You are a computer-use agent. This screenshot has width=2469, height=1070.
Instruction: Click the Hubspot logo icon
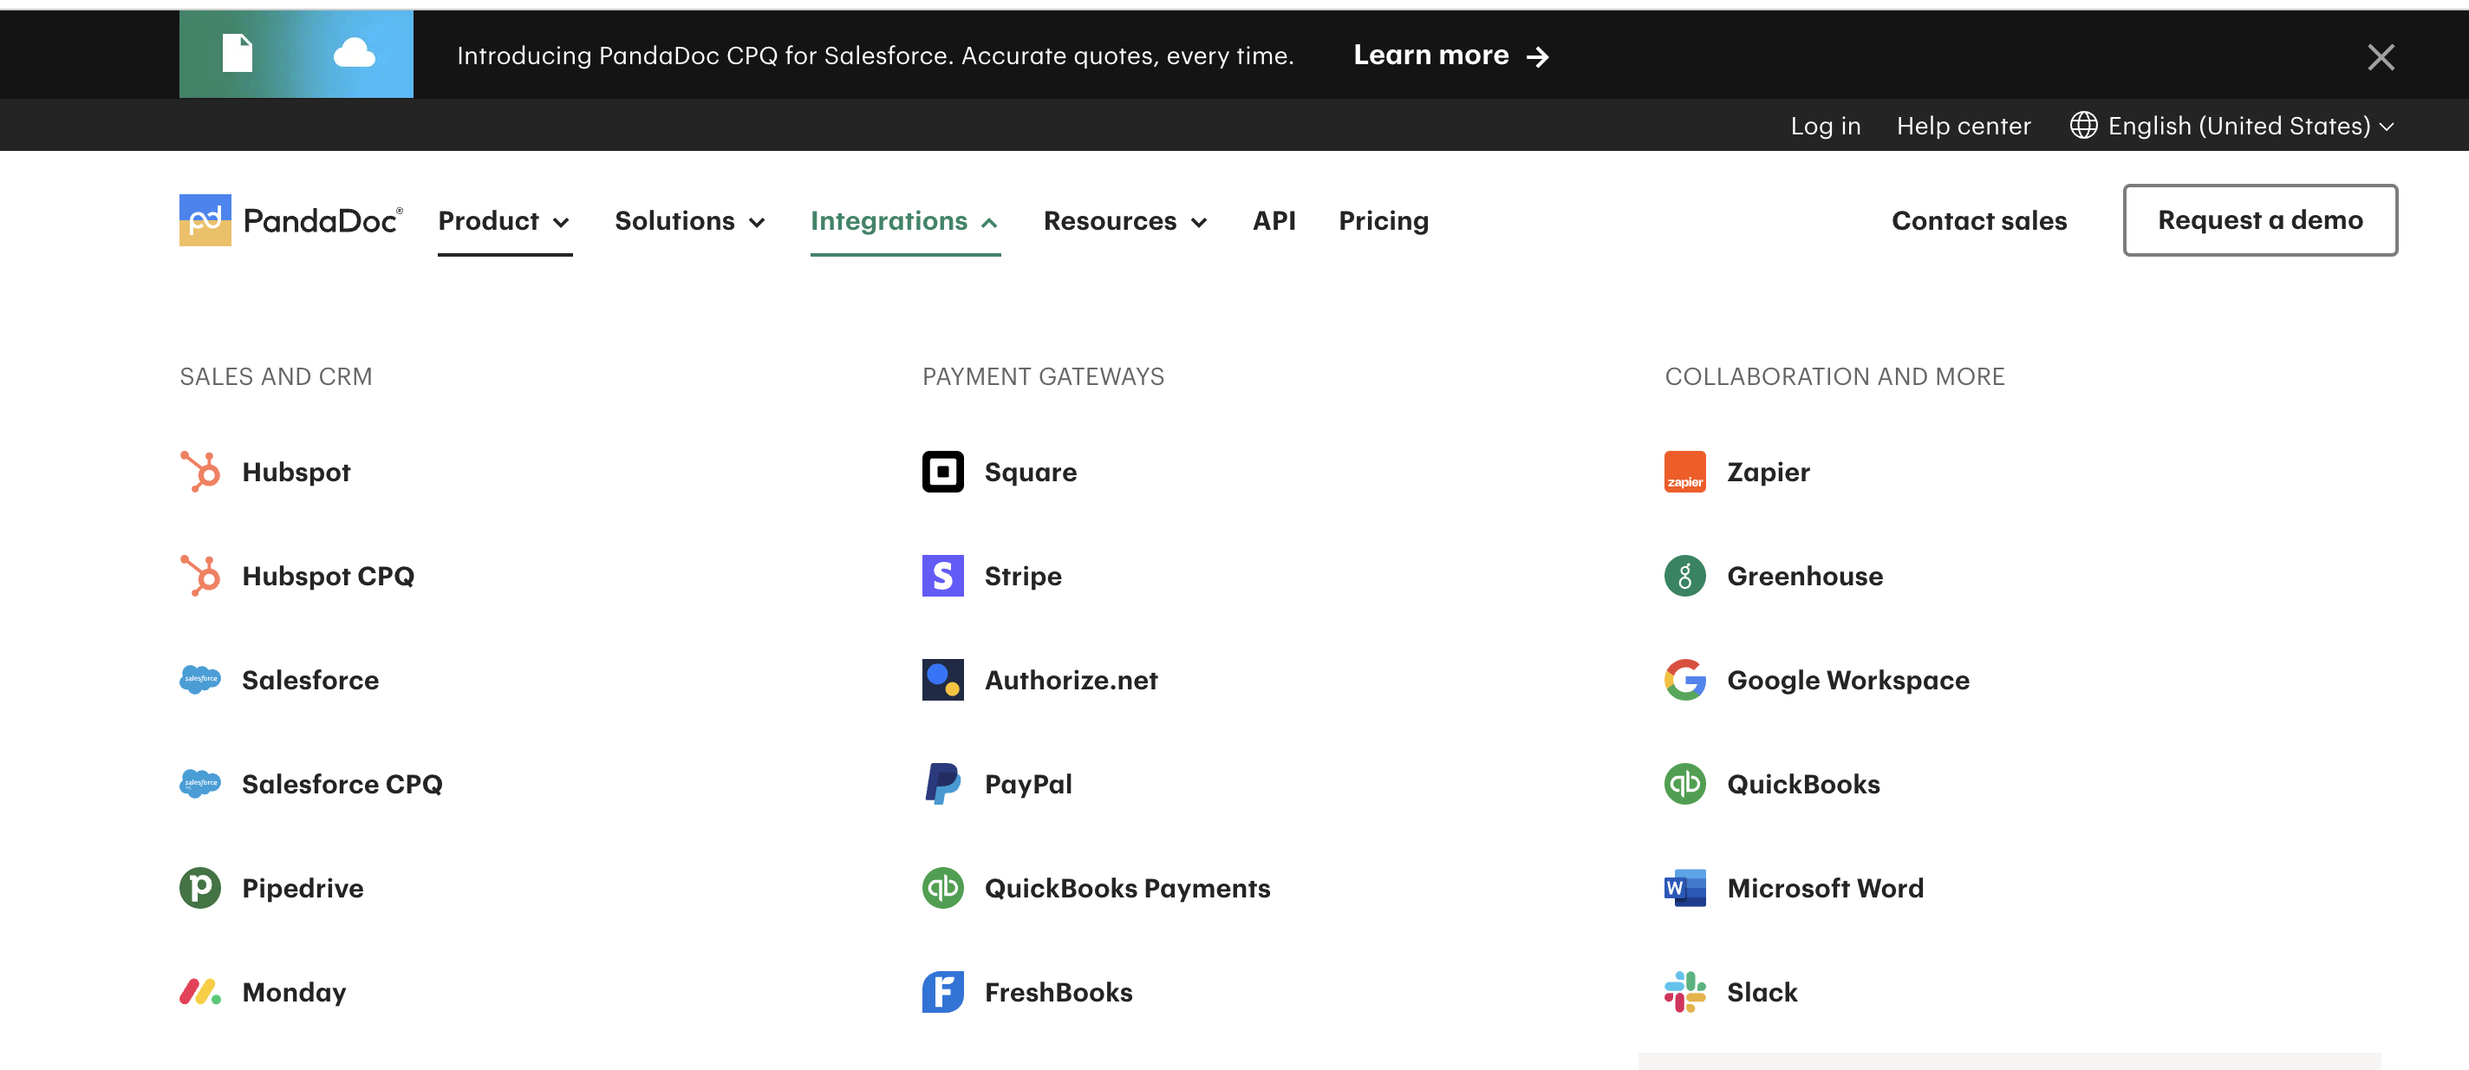200,472
